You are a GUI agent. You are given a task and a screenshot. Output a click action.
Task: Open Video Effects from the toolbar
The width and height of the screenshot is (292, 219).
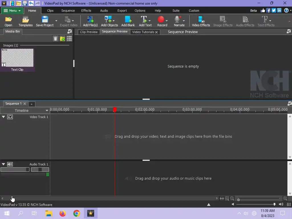201,21
